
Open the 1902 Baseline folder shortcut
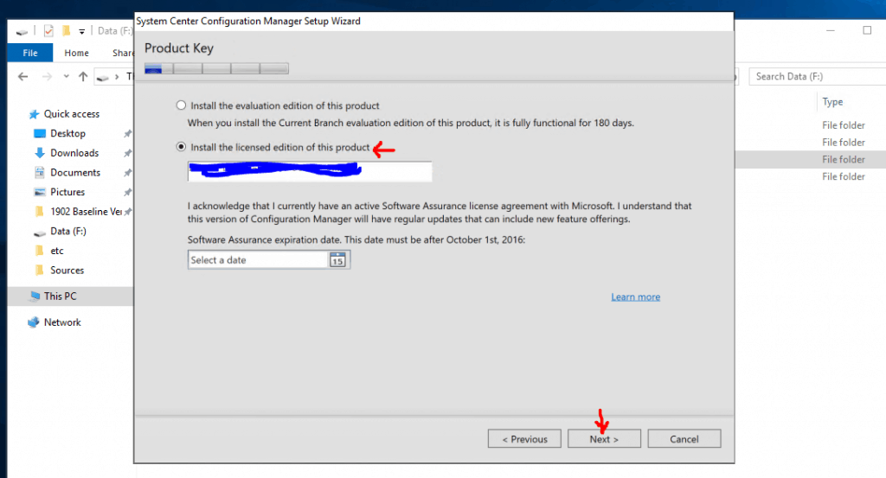[x=86, y=212]
